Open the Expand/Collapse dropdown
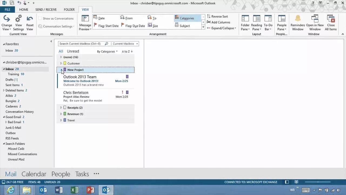This screenshot has height=195, width=346. [221, 28]
